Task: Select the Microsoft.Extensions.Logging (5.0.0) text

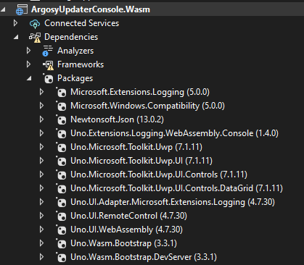Action: [x=140, y=92]
